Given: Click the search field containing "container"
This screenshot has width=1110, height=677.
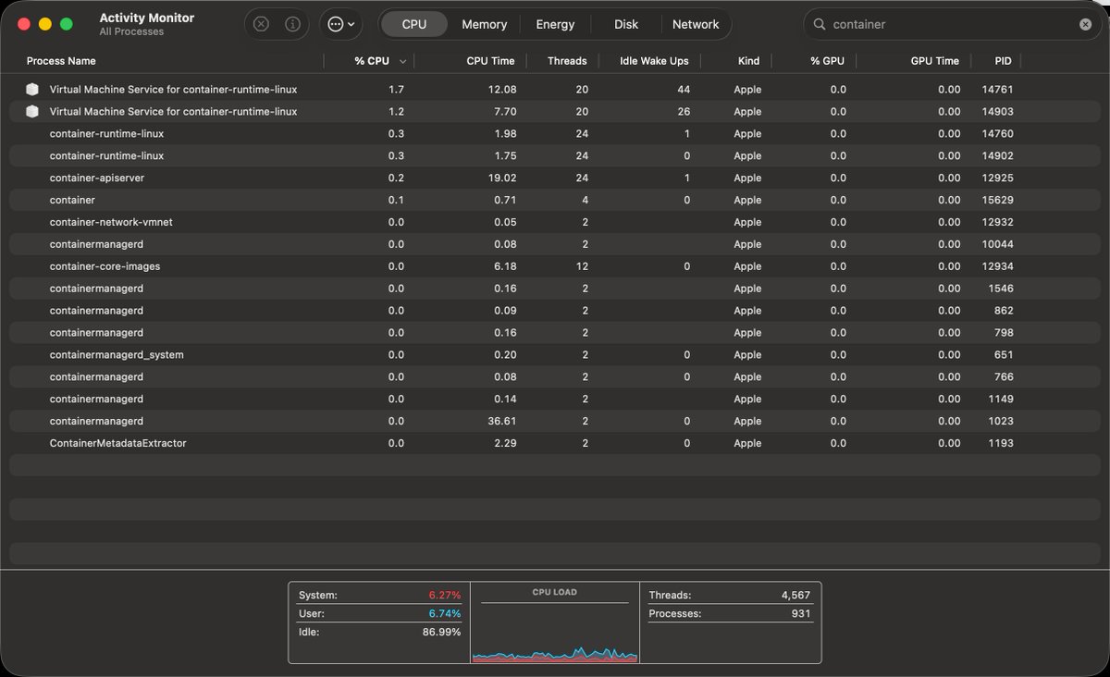Looking at the screenshot, I should [x=953, y=24].
